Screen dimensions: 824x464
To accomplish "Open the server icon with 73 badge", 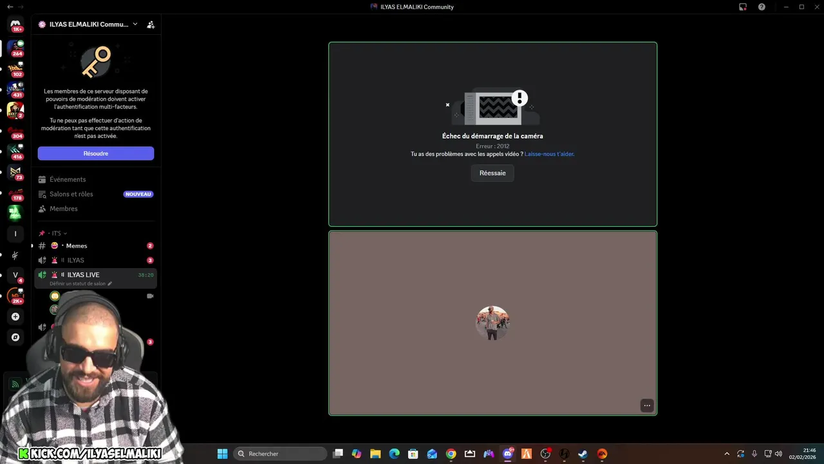I will coord(15,172).
